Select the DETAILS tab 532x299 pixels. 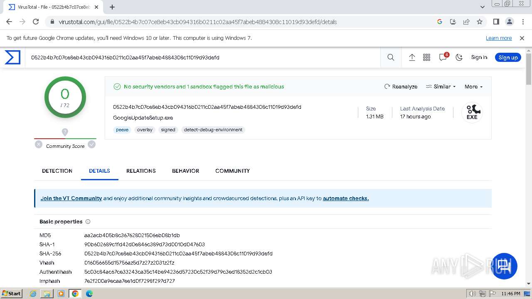point(99,171)
